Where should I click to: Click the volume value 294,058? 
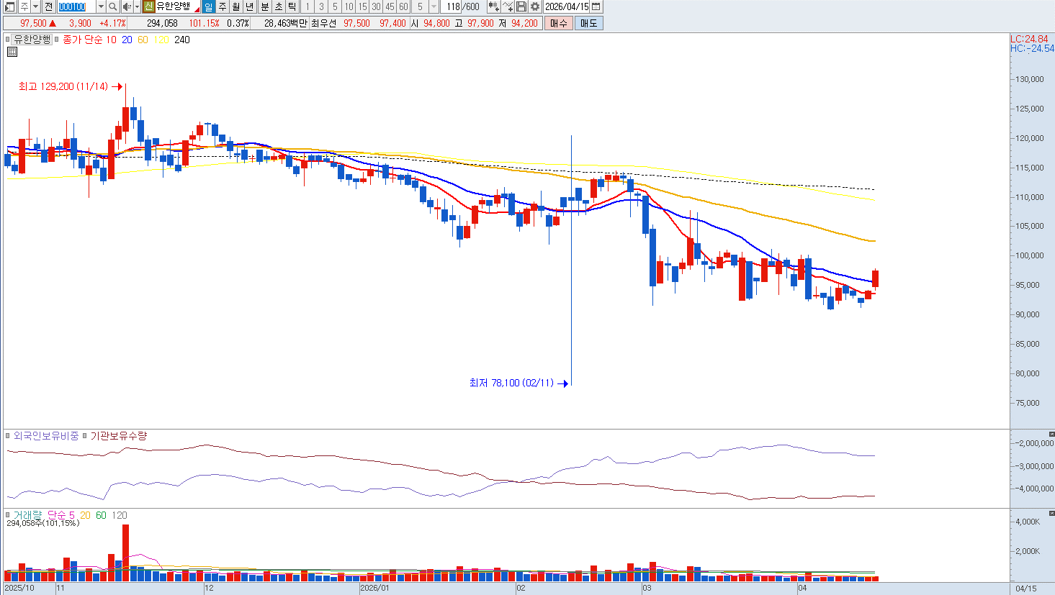(x=162, y=23)
